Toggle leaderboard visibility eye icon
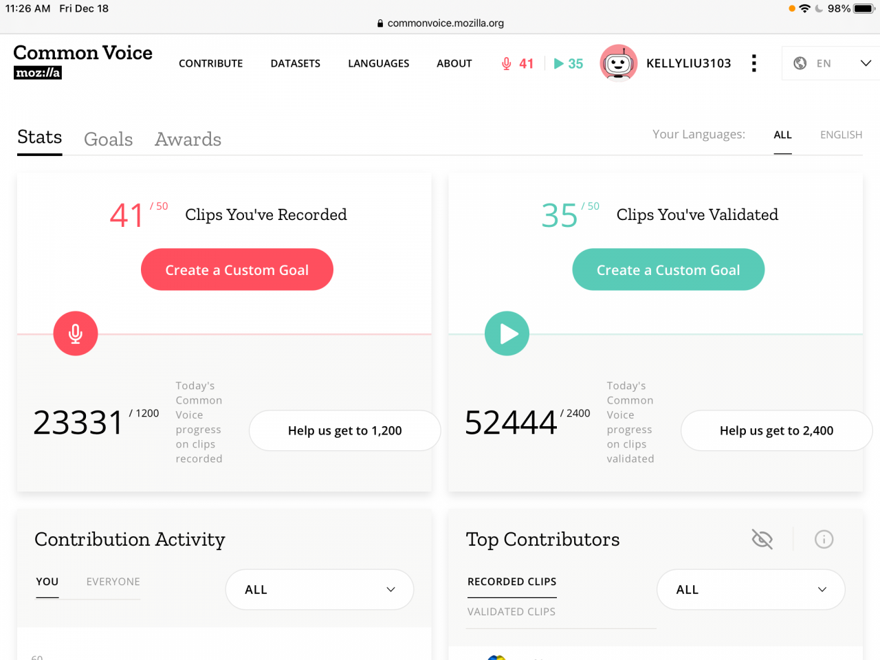Image resolution: width=880 pixels, height=660 pixels. [x=762, y=539]
